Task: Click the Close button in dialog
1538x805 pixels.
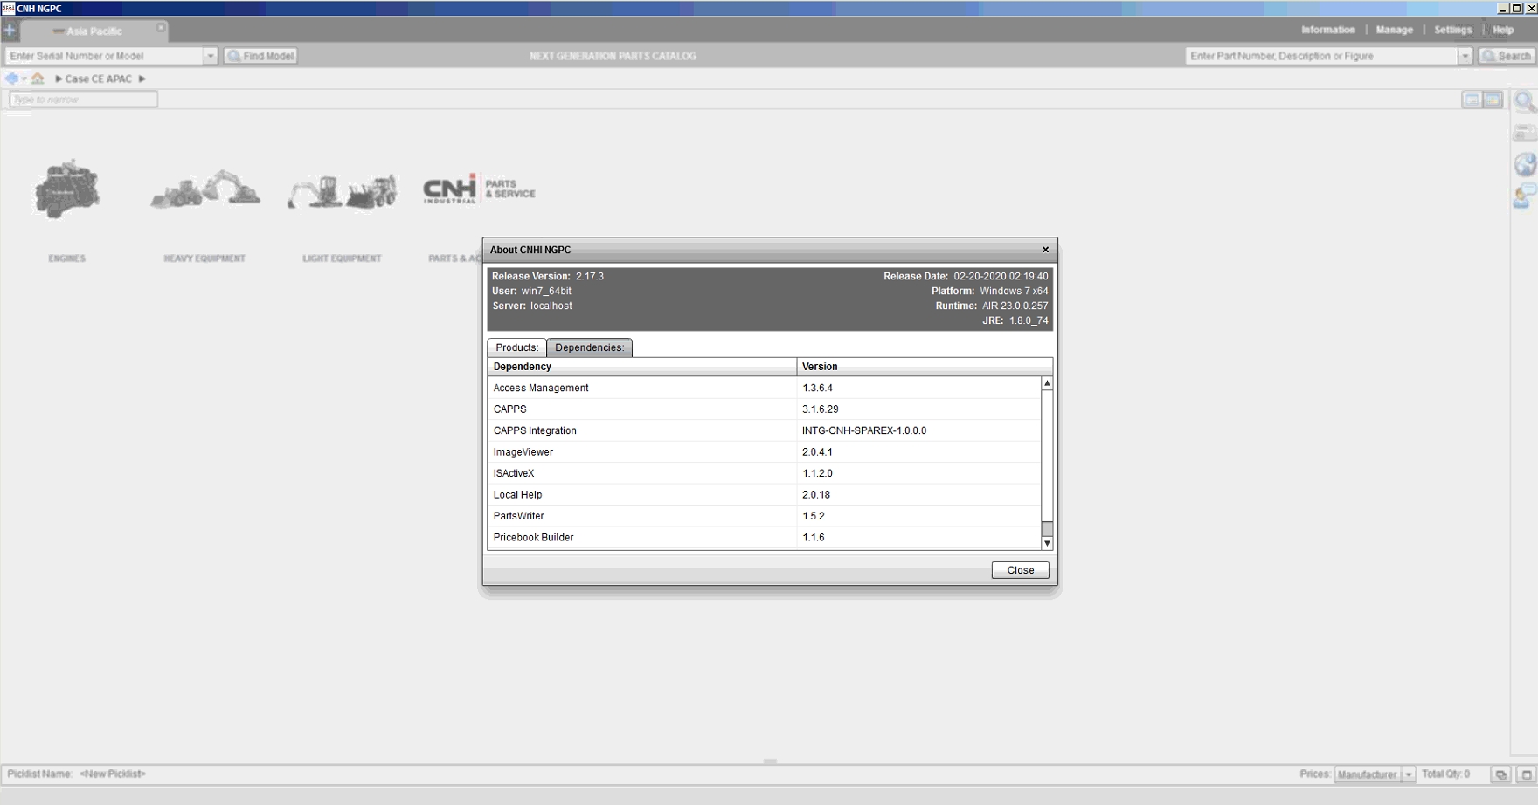Action: (x=1020, y=570)
